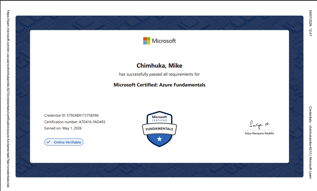Click Credential ID E792A8917275839A line

pos(71,116)
